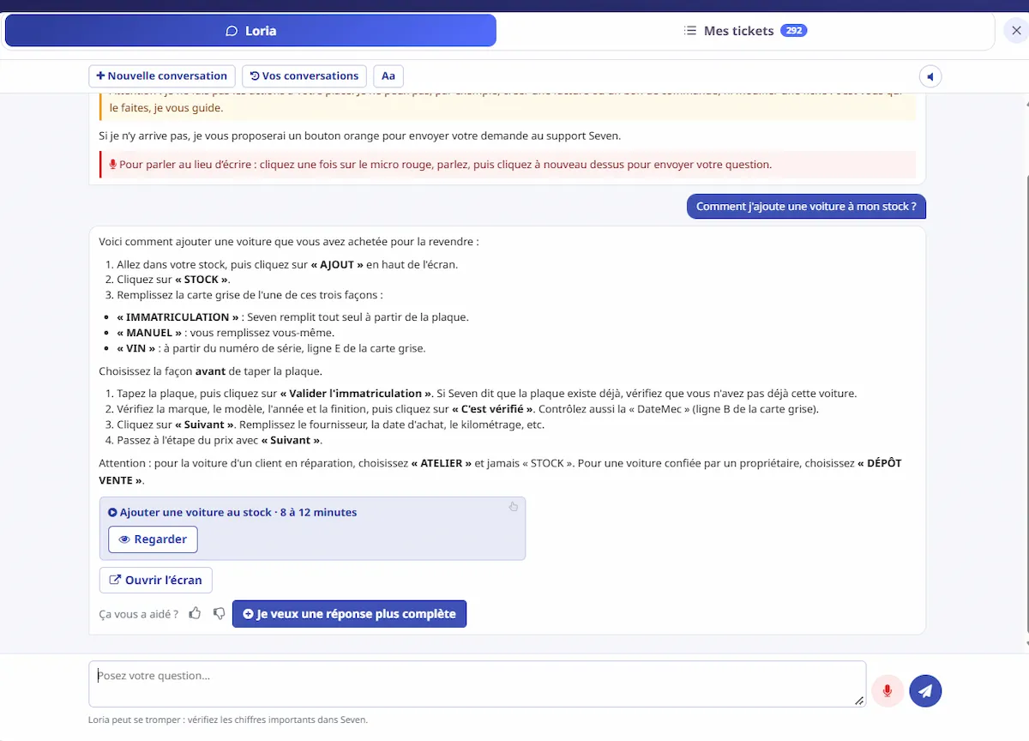Click the resize grip of question textarea
The image size is (1029, 741).
point(859,701)
